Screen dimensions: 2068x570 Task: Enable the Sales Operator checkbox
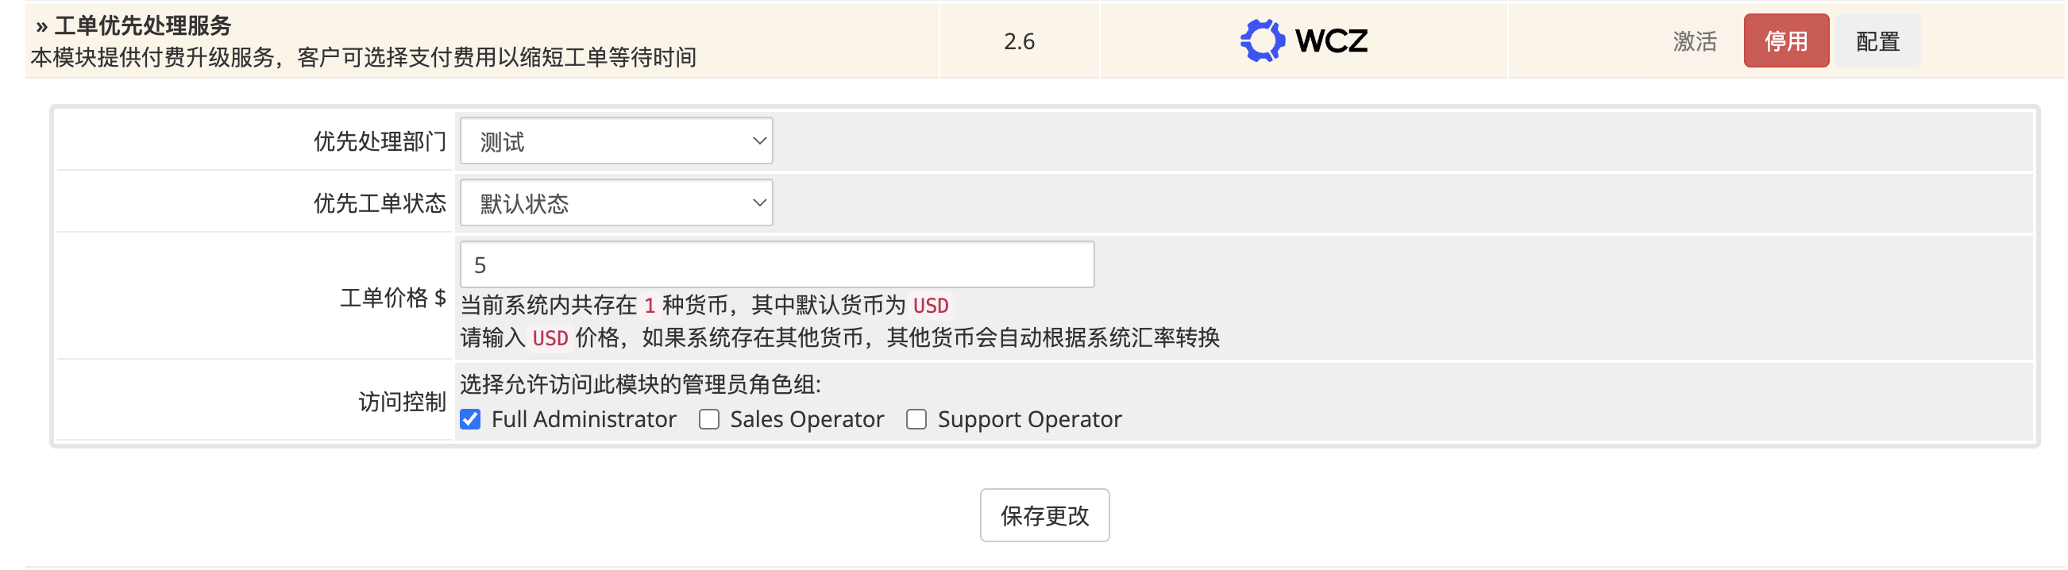[x=709, y=420]
